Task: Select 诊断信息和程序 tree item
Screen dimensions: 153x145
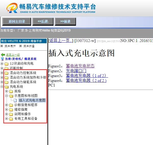Action: pos(26,105)
